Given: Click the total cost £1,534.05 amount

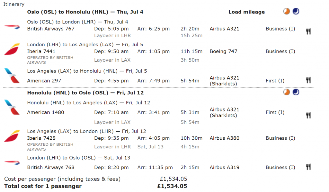Looking at the screenshot, I should click(172, 186).
